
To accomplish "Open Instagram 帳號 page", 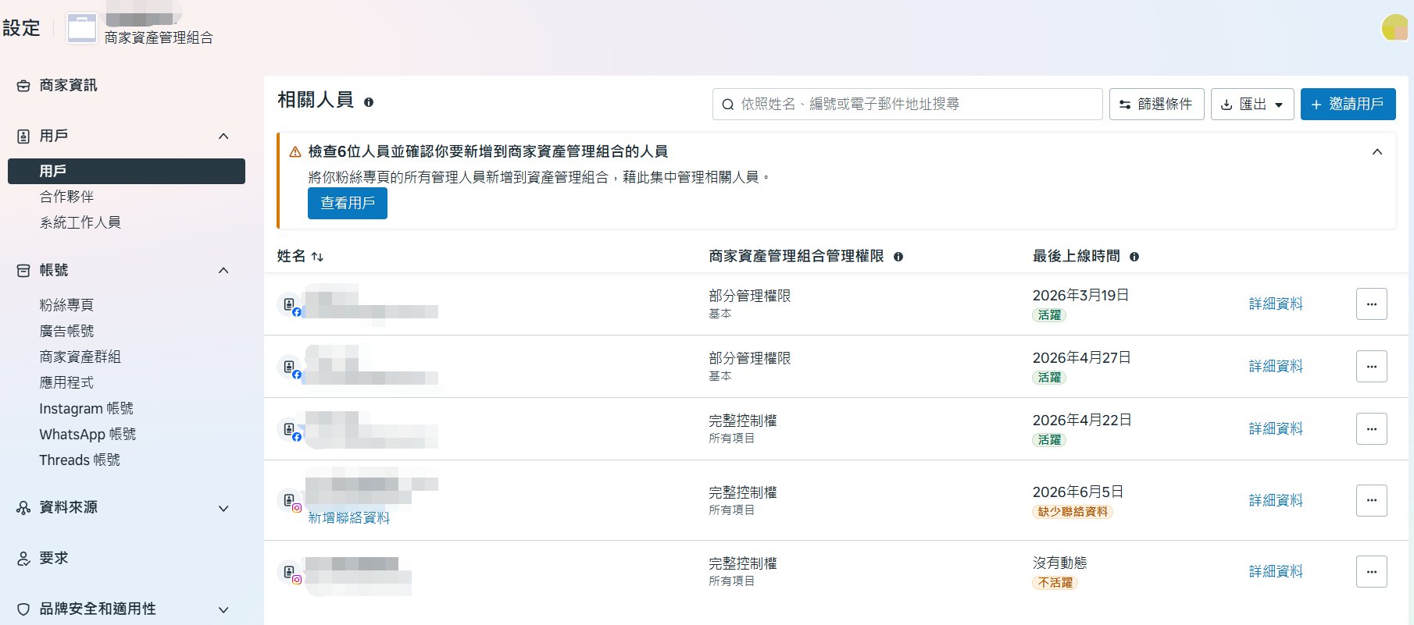I will tap(86, 408).
